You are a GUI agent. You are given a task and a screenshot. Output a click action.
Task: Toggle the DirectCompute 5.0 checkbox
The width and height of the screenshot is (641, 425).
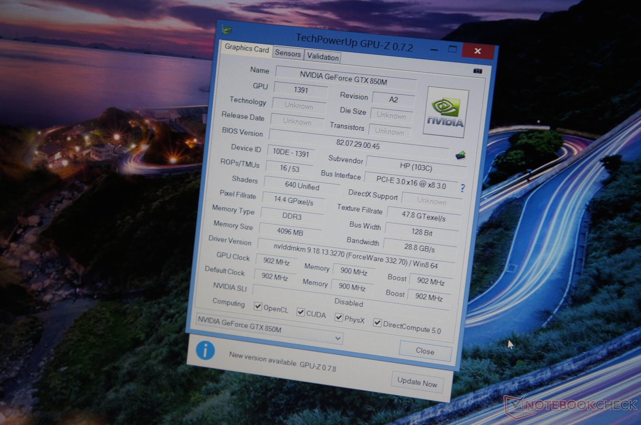click(377, 323)
